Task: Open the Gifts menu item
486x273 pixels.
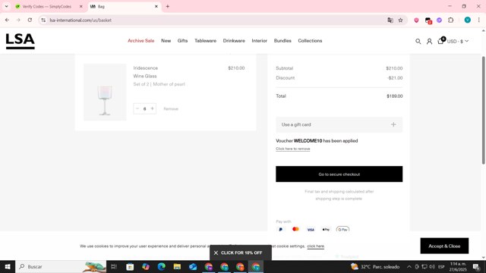Action: (x=182, y=40)
